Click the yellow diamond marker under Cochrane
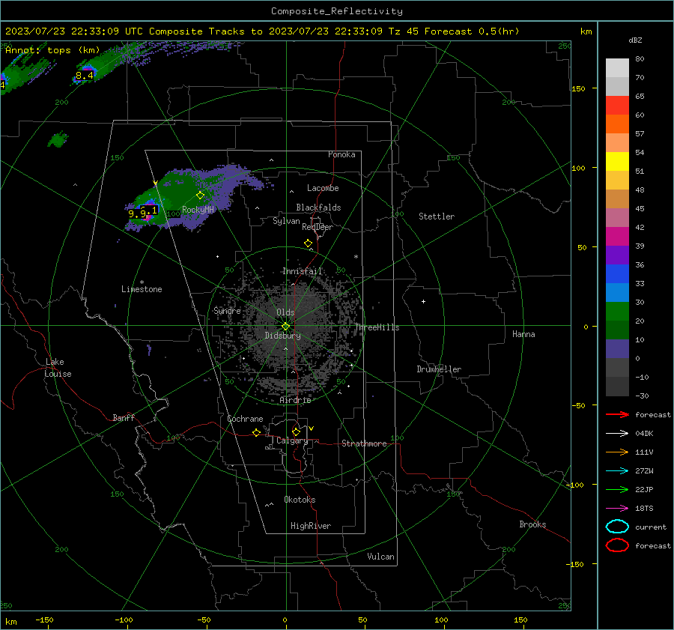The image size is (674, 630). (256, 433)
